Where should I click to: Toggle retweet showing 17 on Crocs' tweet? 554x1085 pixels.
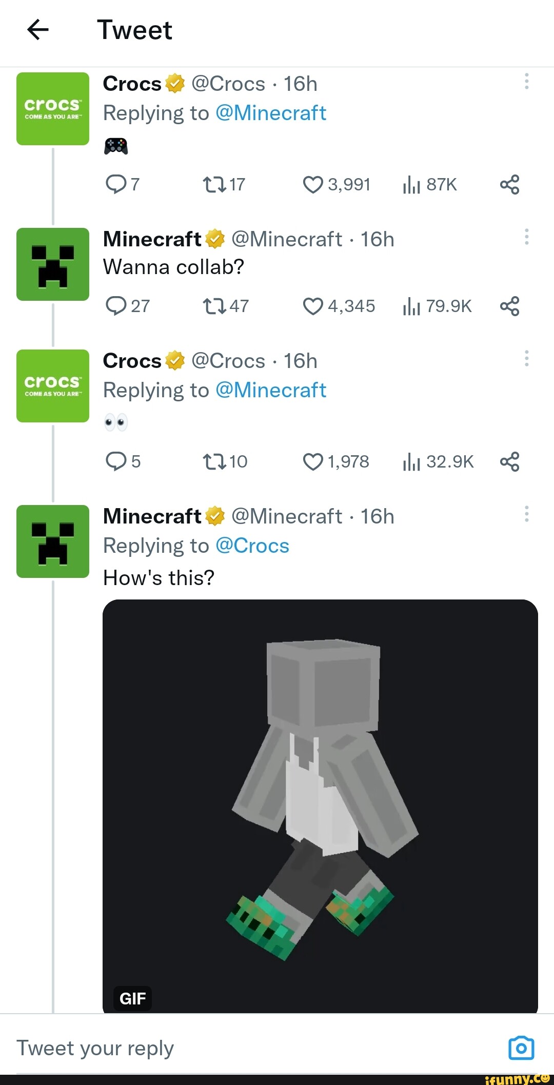pos(212,185)
